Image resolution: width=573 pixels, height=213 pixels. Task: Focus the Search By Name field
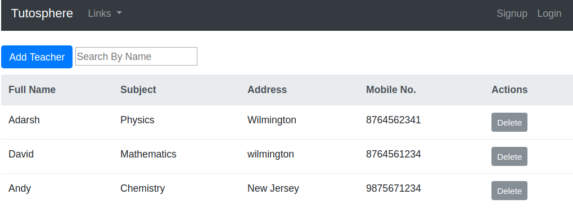136,57
